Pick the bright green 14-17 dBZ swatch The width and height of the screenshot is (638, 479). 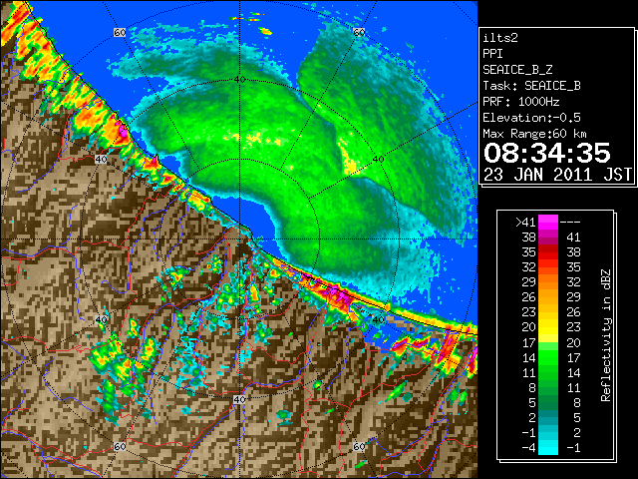548,357
